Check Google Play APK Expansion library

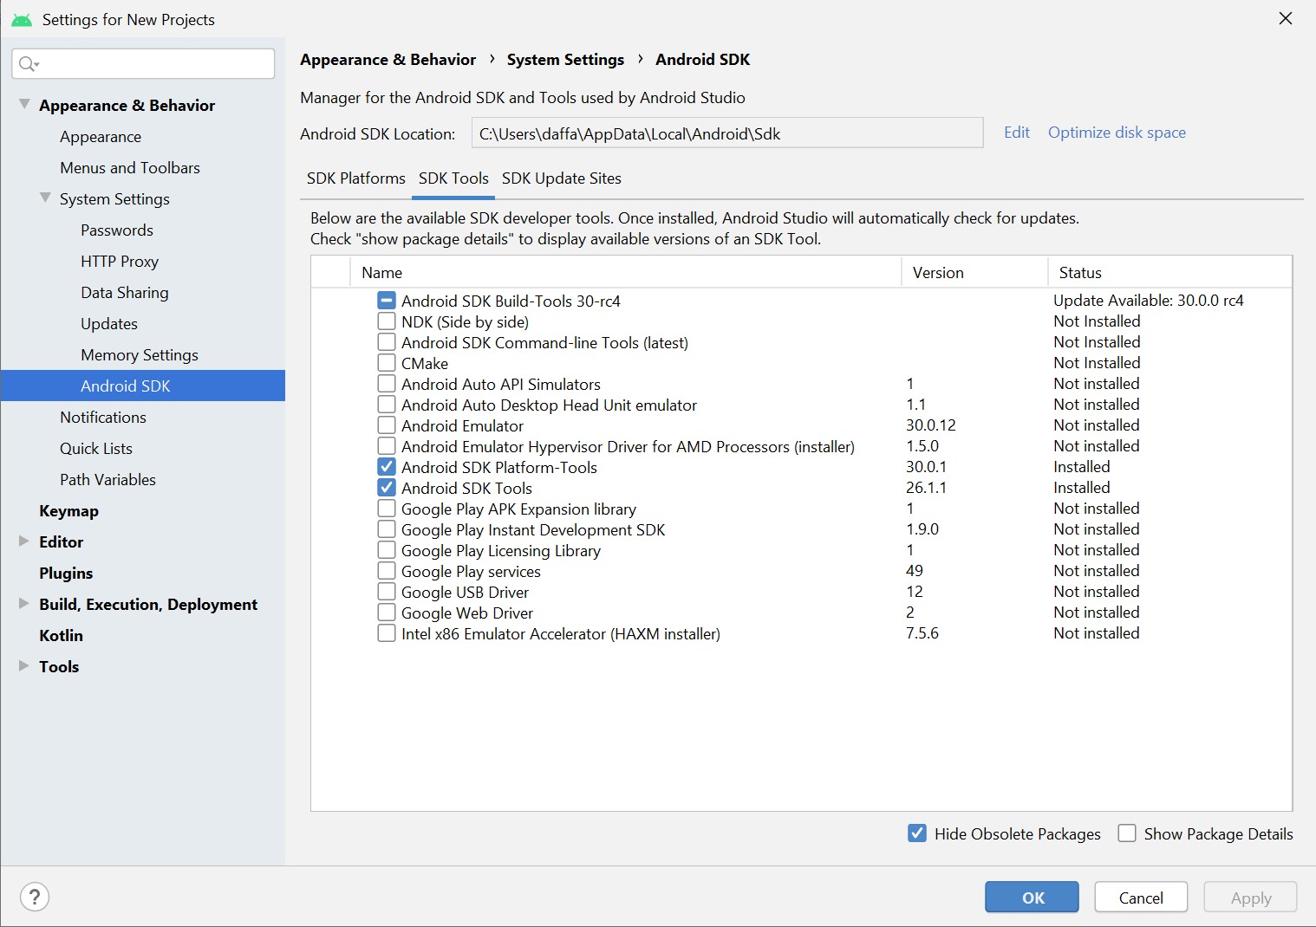tap(387, 509)
